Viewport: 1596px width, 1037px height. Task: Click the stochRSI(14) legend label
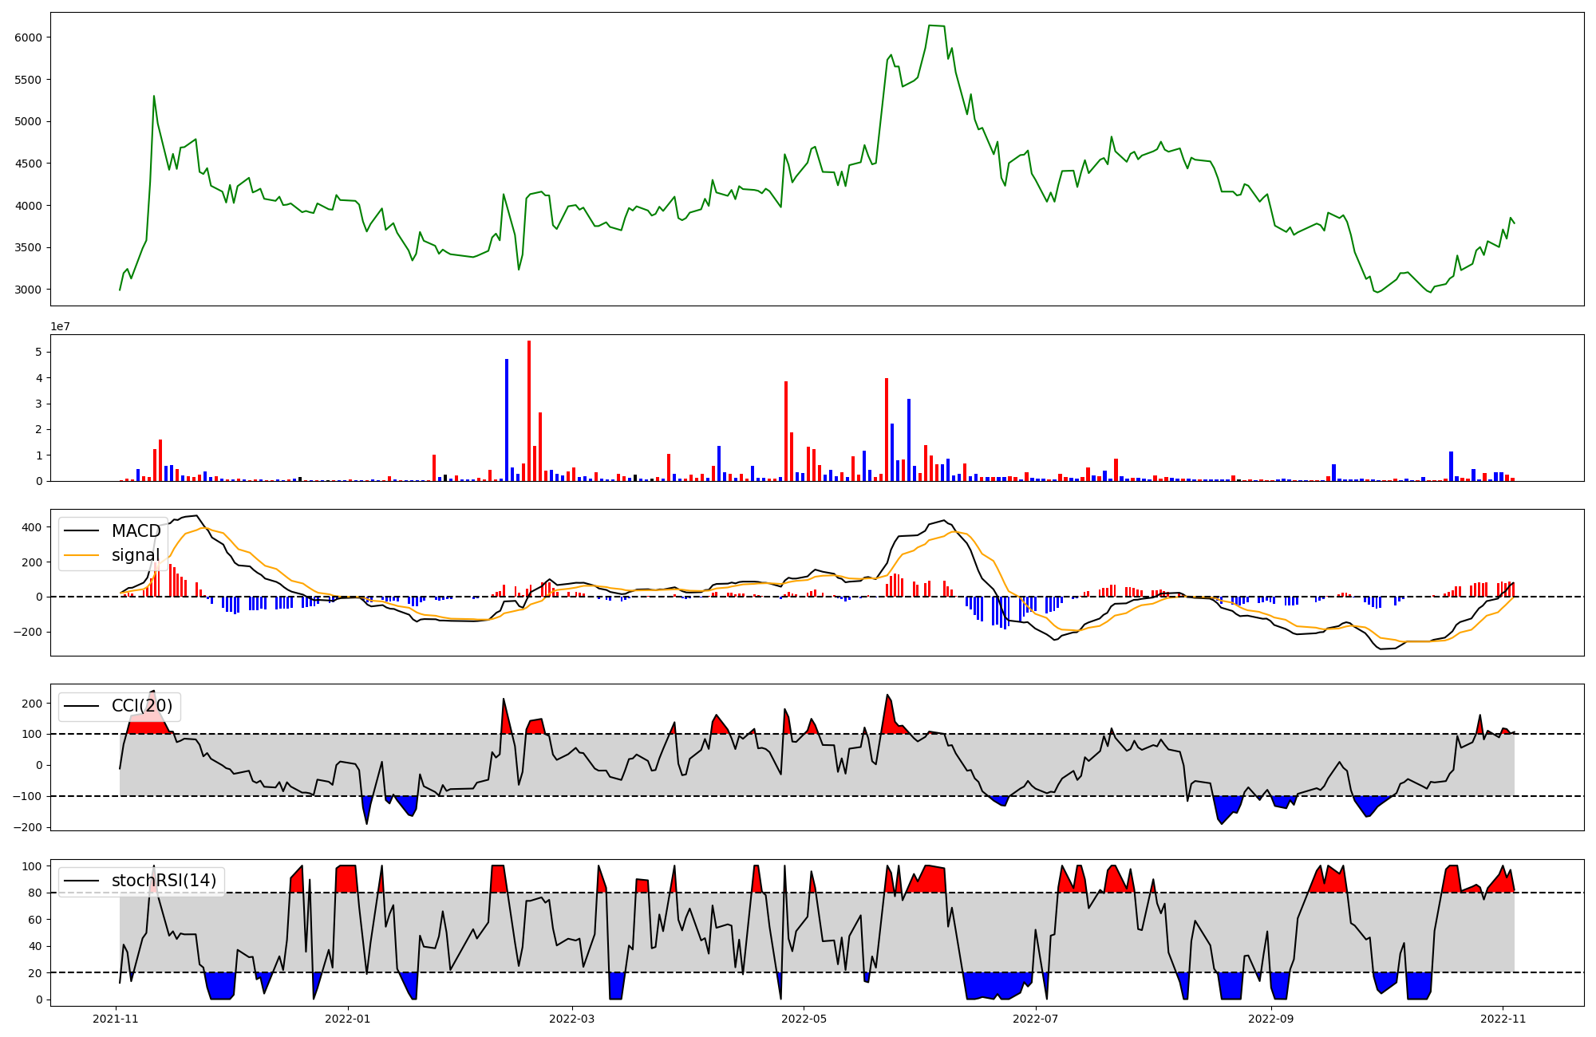164,881
